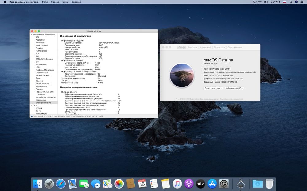Viewport: 307px width, 191px height.
Task: Select Thunderbolt in the sidebar
Action: click(x=41, y=64)
